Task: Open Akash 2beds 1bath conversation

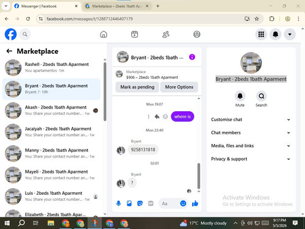Action: (51, 111)
